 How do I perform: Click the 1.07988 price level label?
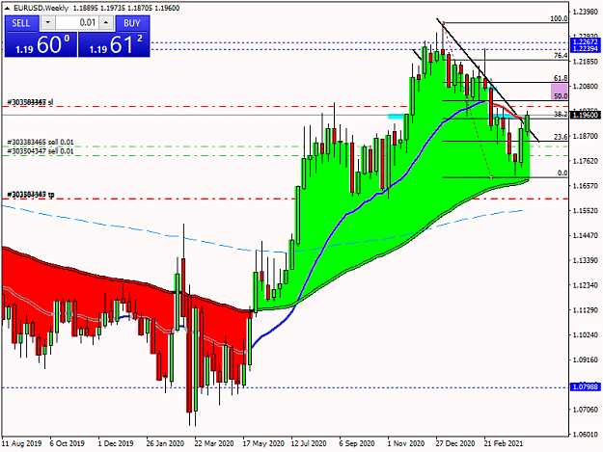click(x=585, y=386)
